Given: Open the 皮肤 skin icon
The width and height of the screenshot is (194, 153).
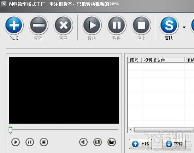Looking at the screenshot, I should pos(169,25).
